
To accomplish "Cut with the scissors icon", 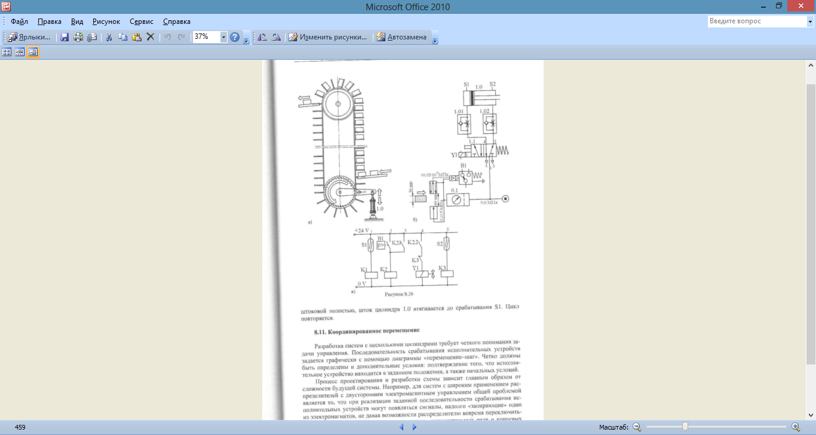I will (109, 37).
